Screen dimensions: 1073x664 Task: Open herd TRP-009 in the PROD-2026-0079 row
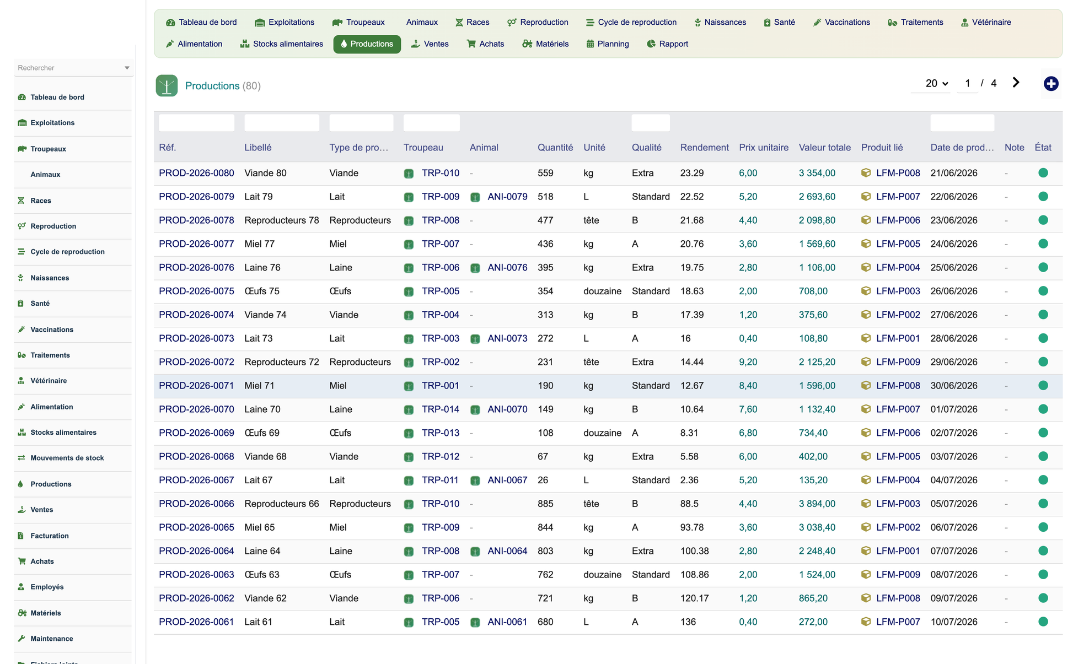(x=441, y=197)
